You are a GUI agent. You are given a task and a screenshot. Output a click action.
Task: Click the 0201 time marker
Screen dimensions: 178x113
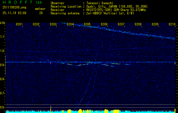click(19, 24)
